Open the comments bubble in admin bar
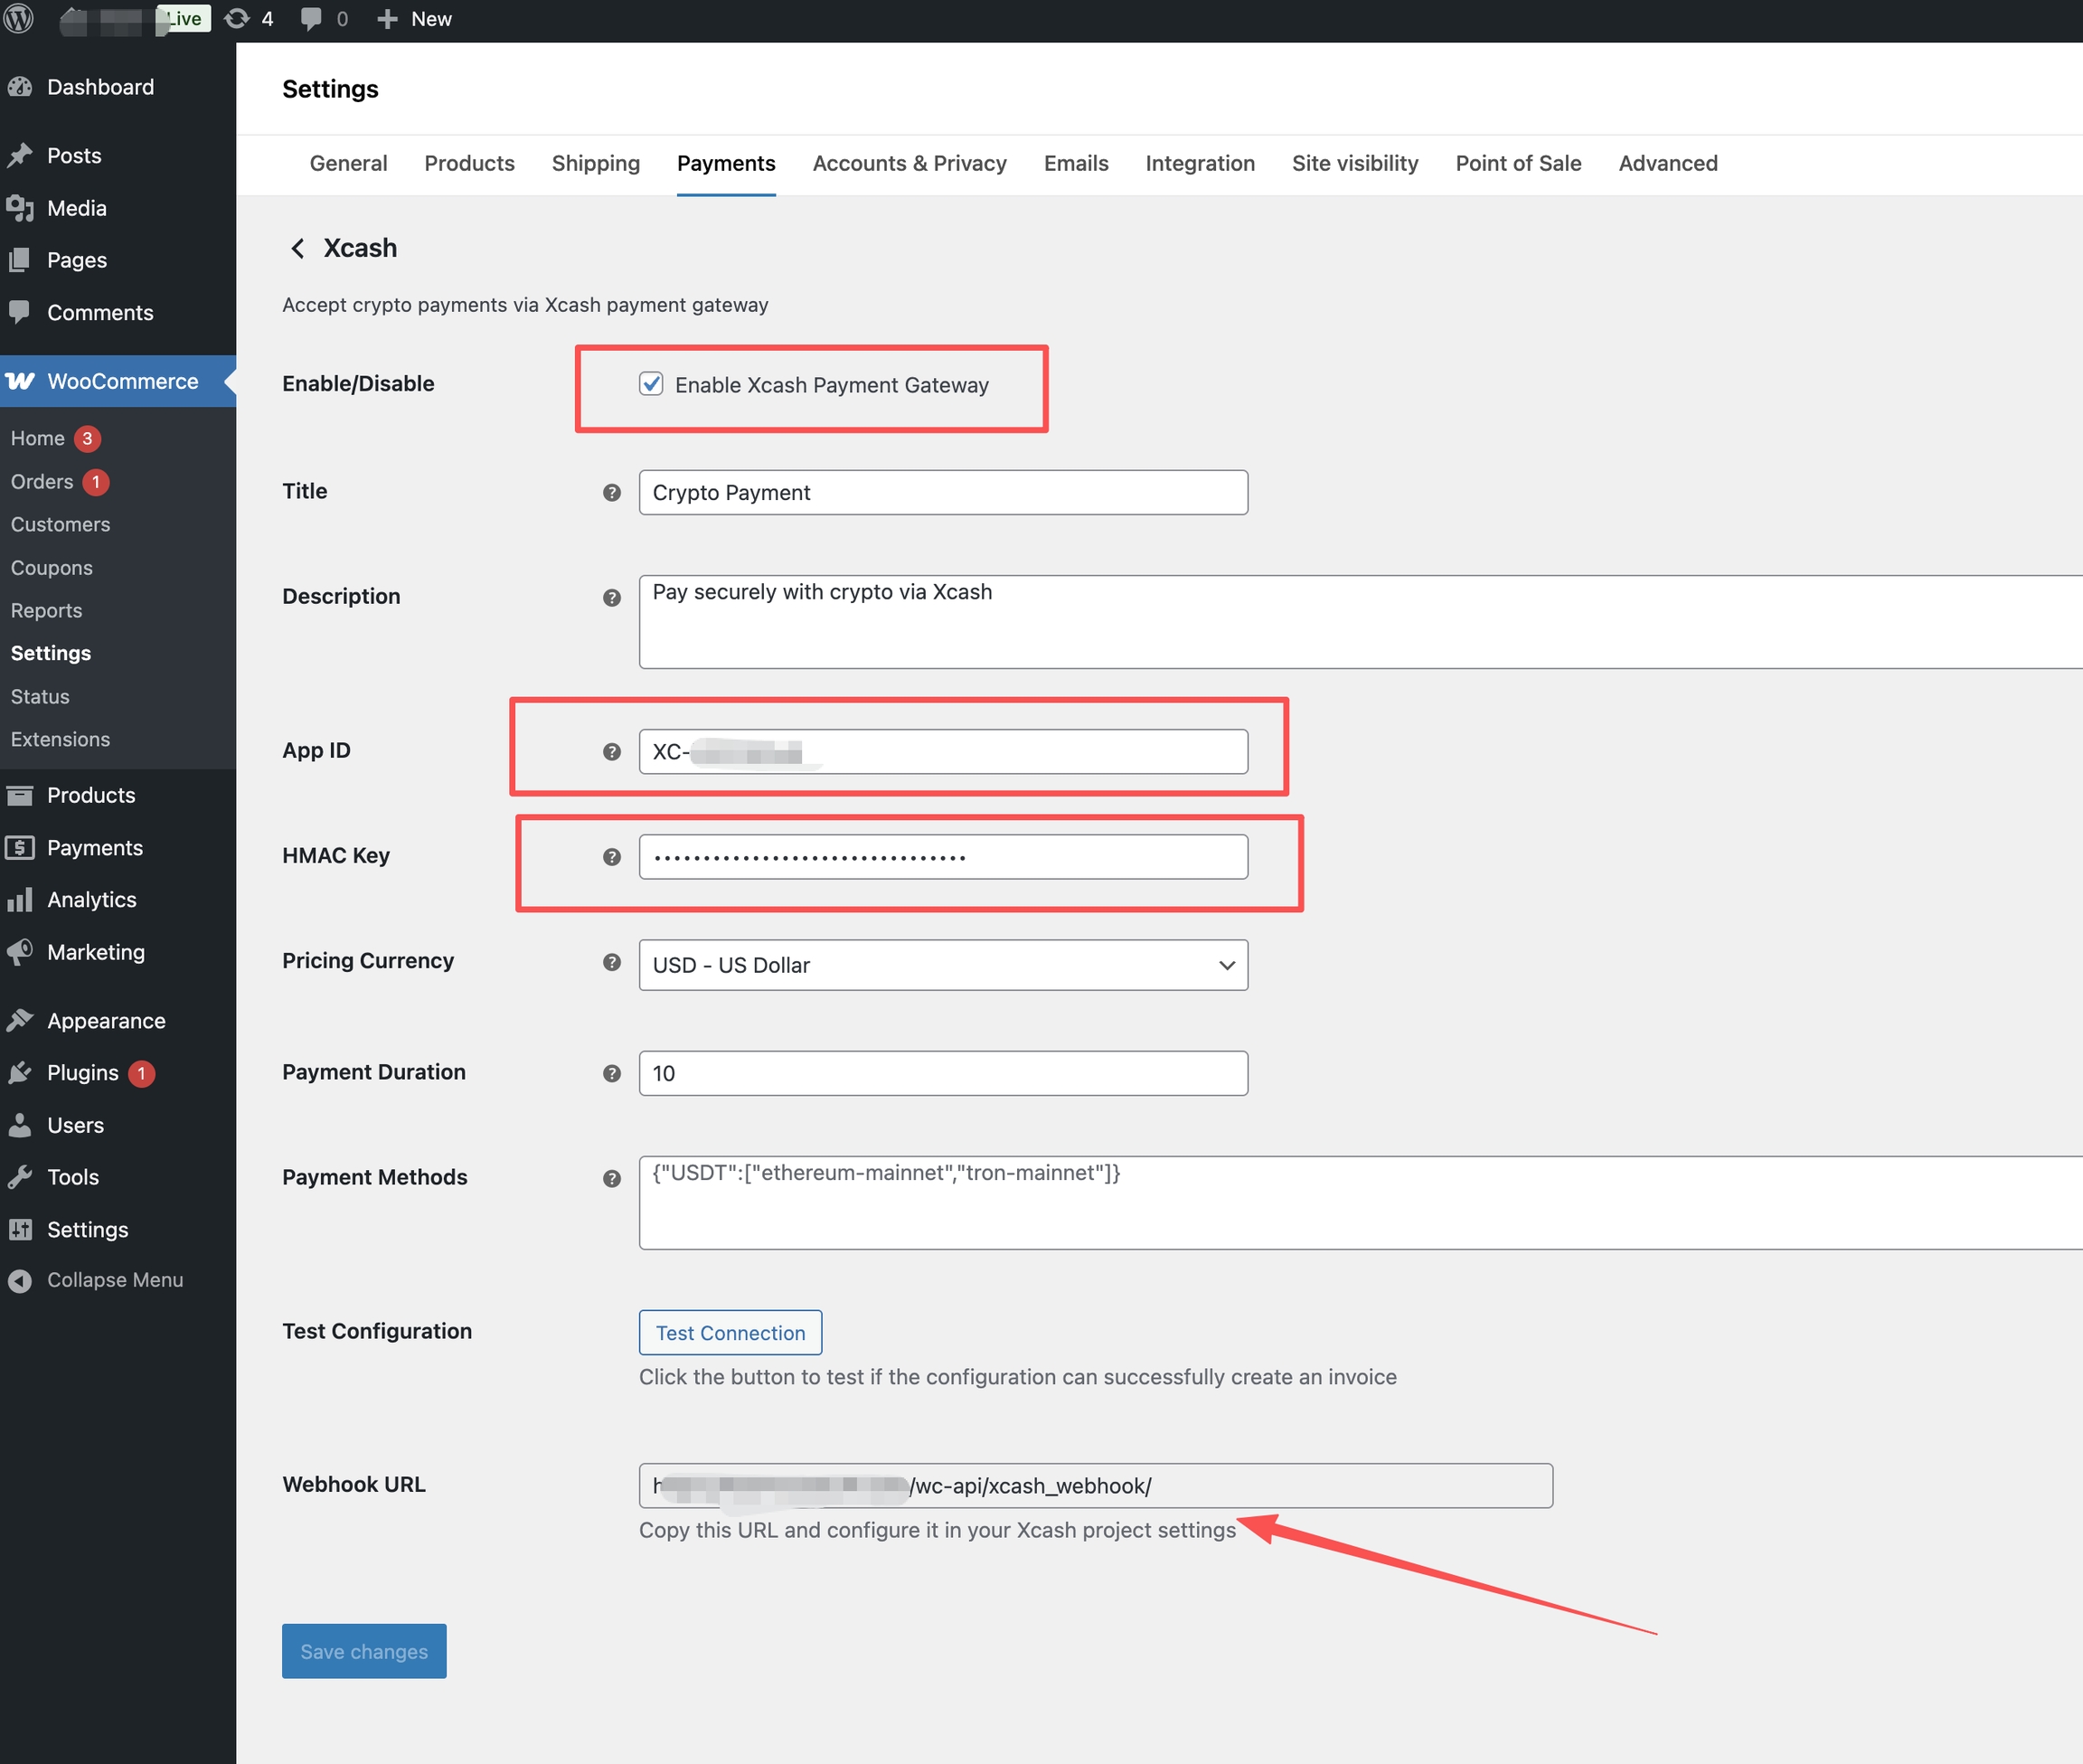This screenshot has height=1764, width=2083. [x=312, y=19]
